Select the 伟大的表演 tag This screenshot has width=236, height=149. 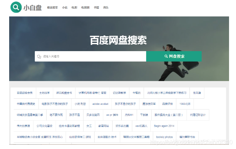[23, 126]
